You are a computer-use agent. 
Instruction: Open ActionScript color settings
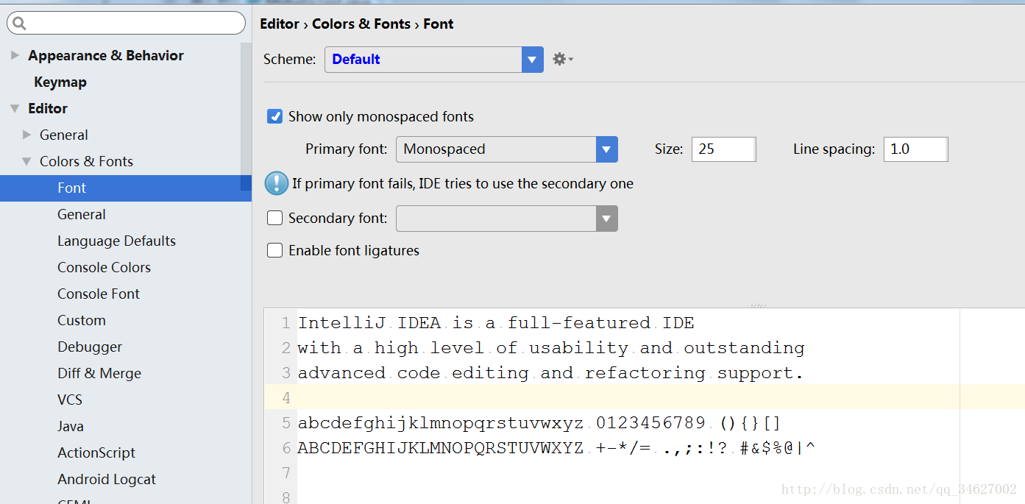coord(96,452)
